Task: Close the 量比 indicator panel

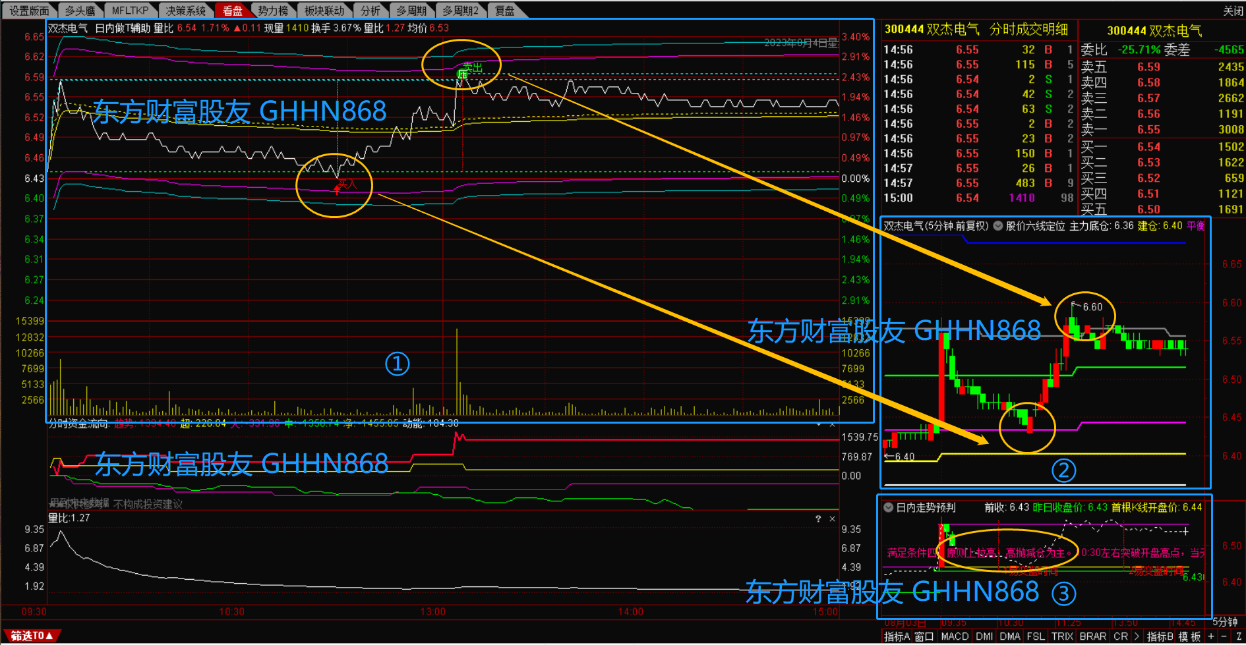Action: point(832,519)
